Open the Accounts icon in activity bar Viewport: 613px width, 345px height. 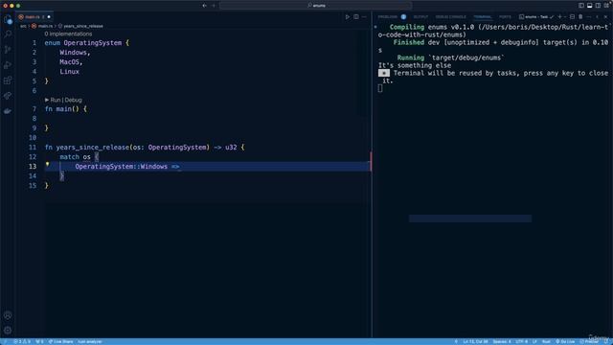coord(8,315)
